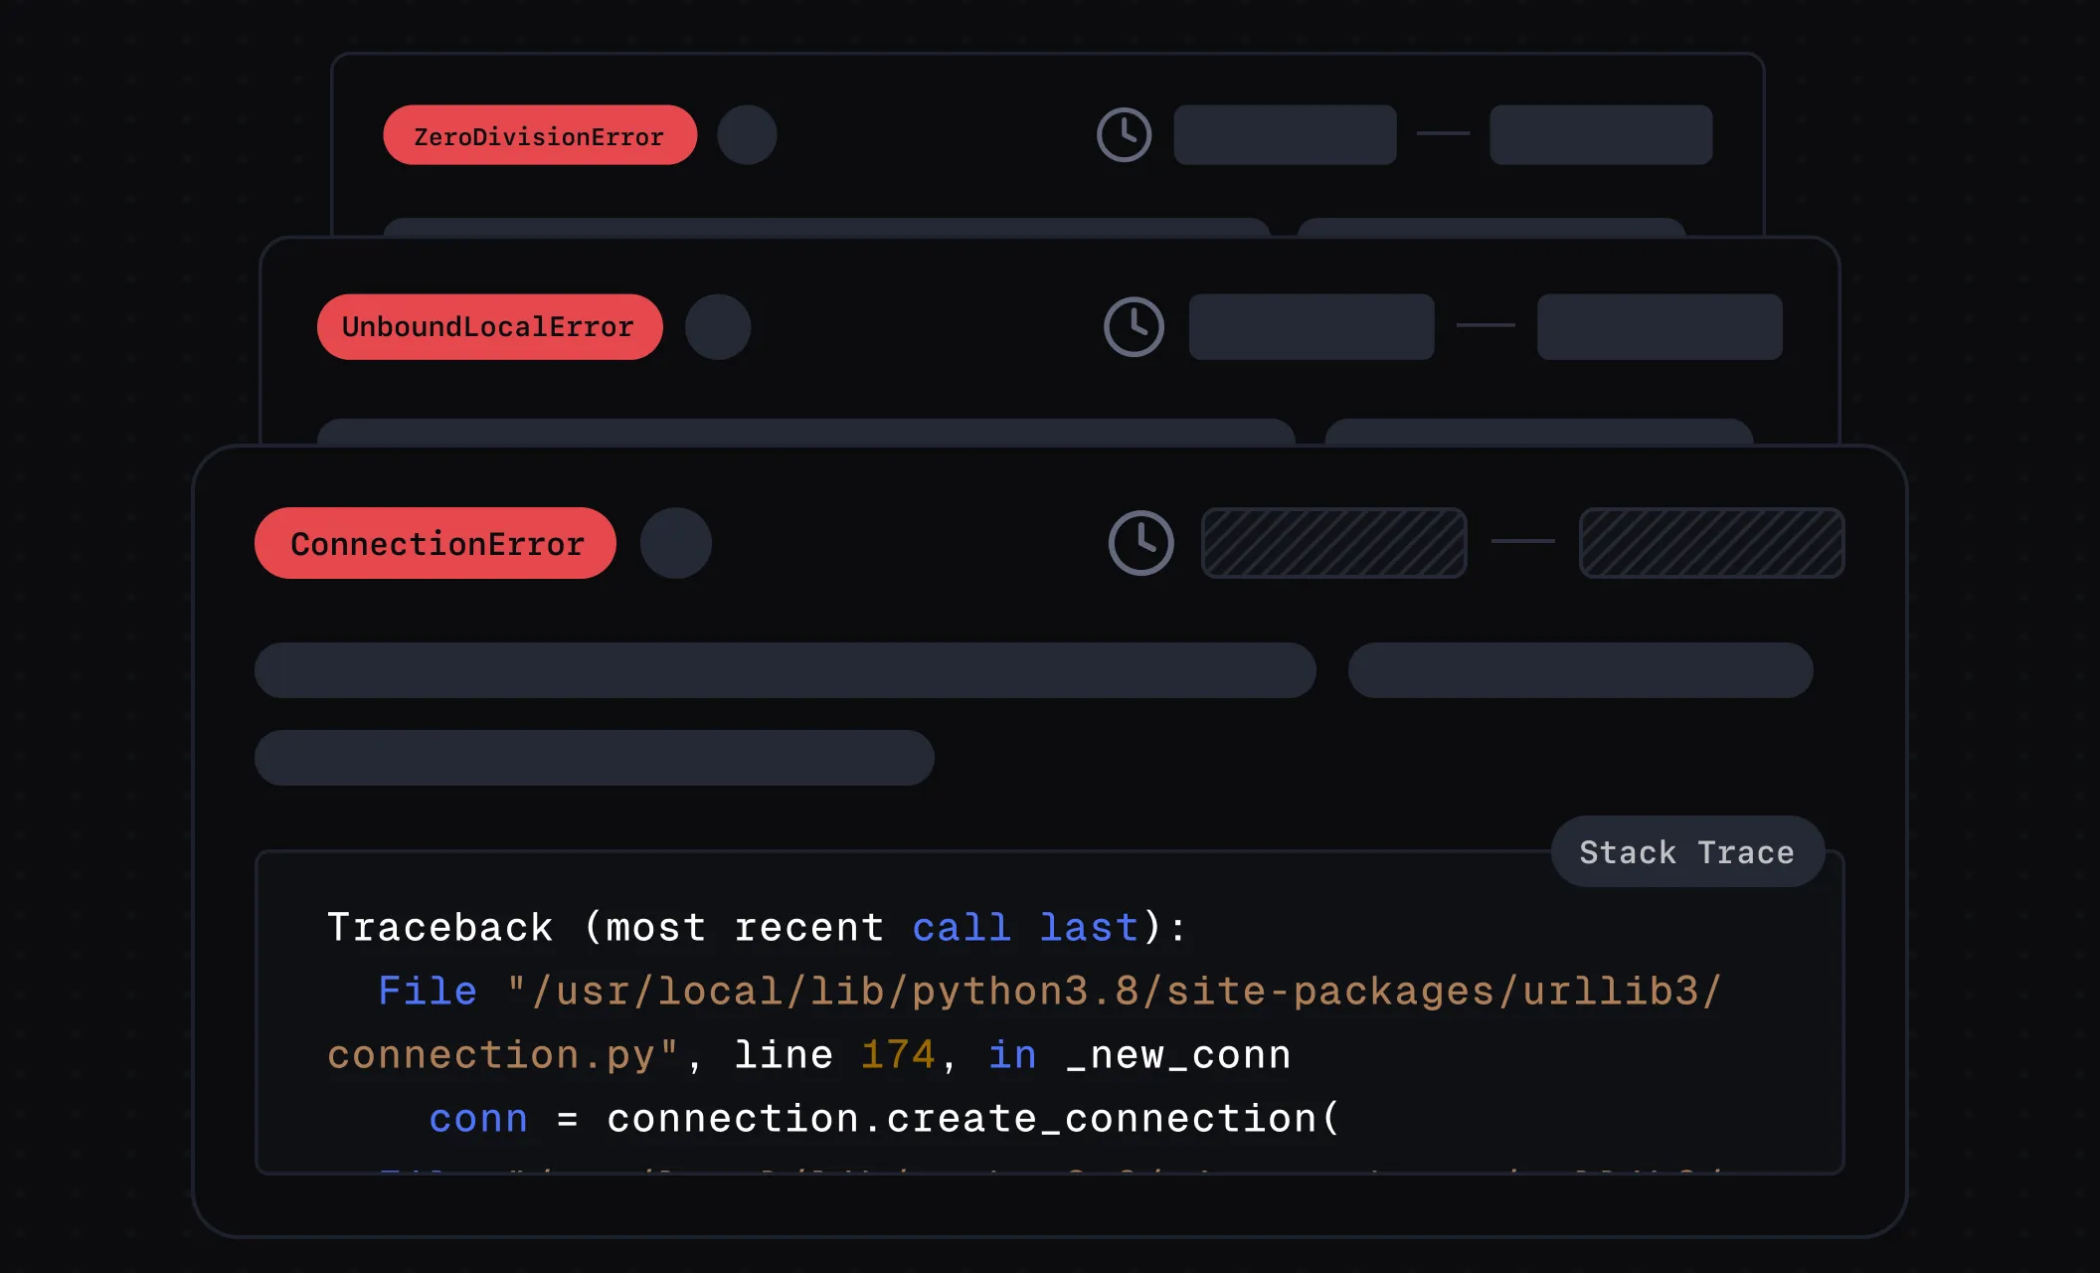Viewport: 2100px width, 1273px height.
Task: Click the second hatched time field in ConnectionError
Action: tap(1711, 543)
